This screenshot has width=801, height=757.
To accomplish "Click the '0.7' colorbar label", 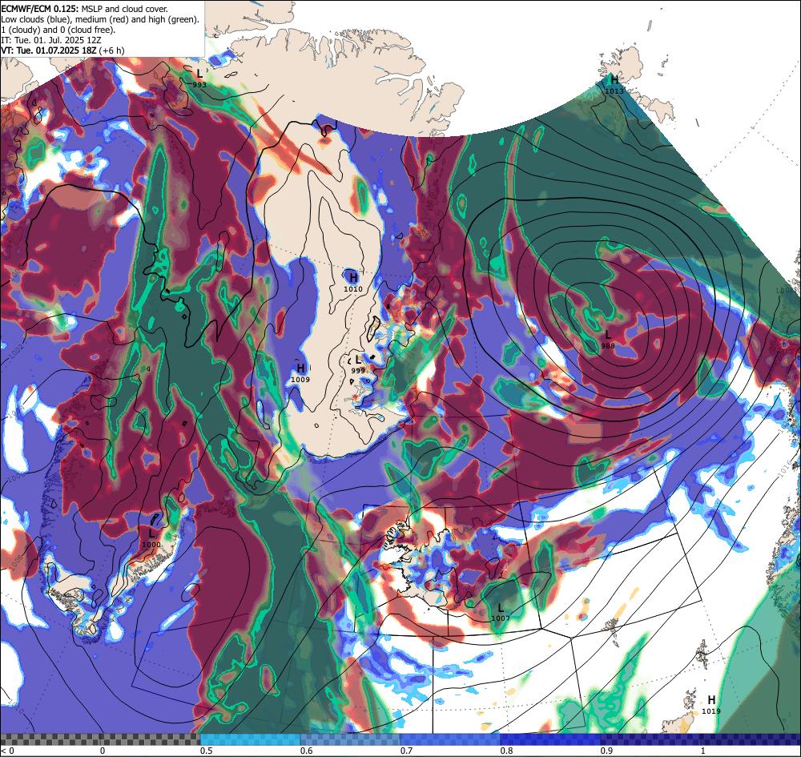I will pyautogui.click(x=406, y=751).
